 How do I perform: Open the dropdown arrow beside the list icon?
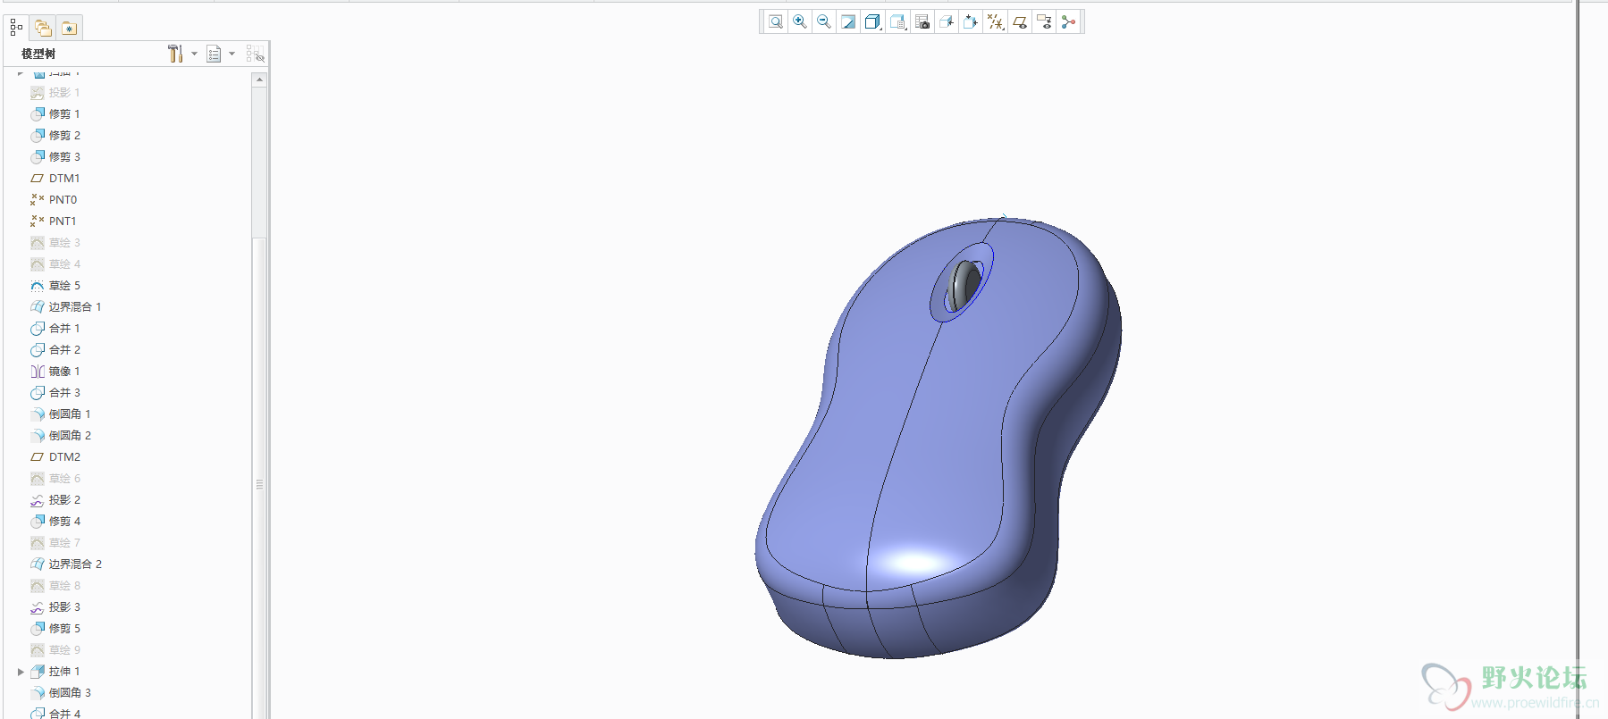coord(232,54)
